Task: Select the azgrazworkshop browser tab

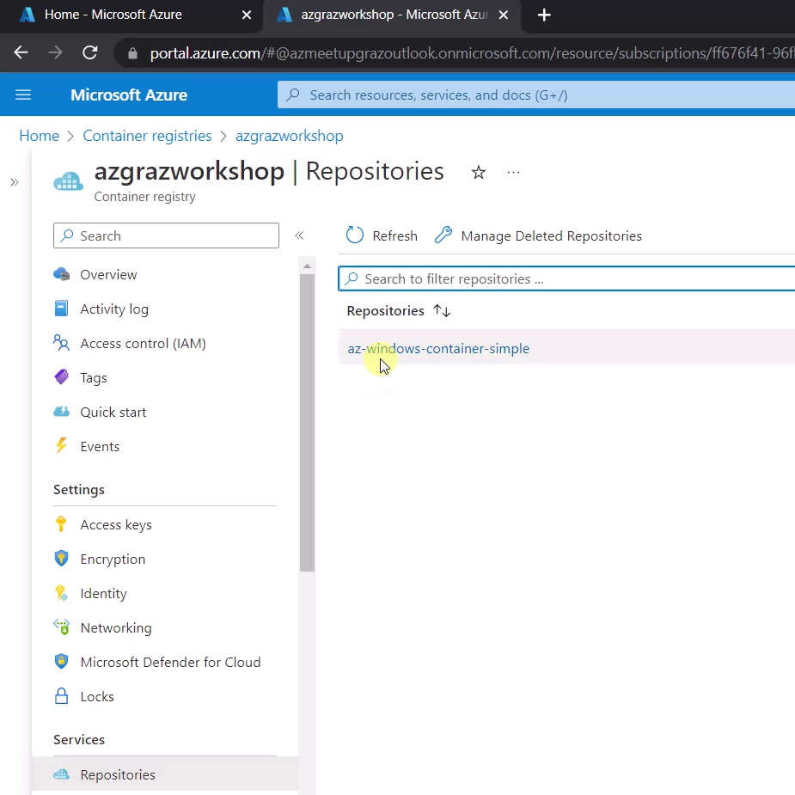Action: click(x=394, y=15)
